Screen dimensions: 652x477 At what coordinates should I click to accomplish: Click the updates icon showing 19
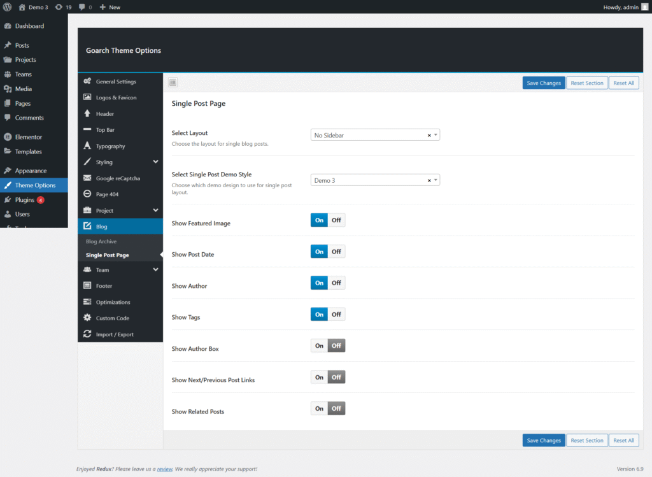[x=59, y=7]
